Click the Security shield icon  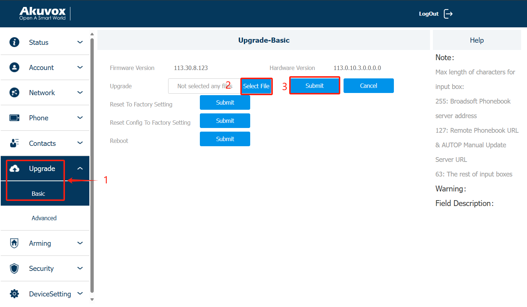click(14, 268)
